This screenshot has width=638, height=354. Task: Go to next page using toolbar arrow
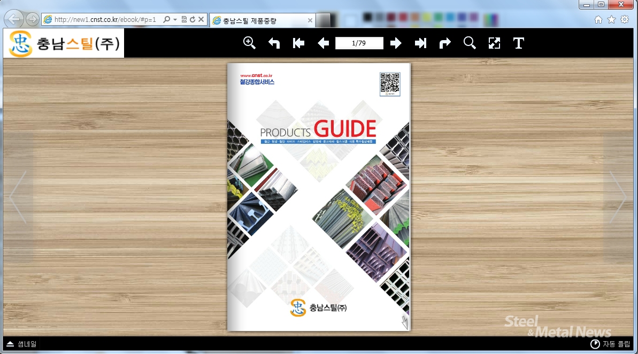[396, 43]
